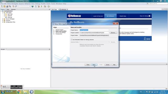Switch to the Files tab
The image size is (168, 94).
click(x=8, y=9)
